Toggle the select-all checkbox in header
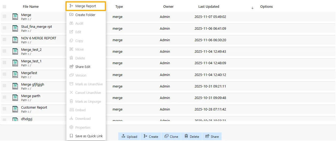 click(x=4, y=7)
